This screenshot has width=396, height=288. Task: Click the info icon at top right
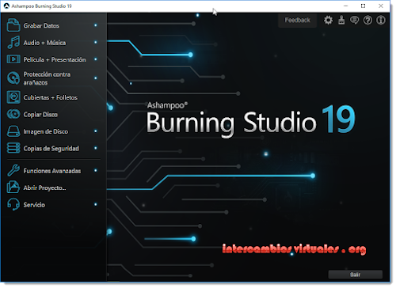coord(381,20)
